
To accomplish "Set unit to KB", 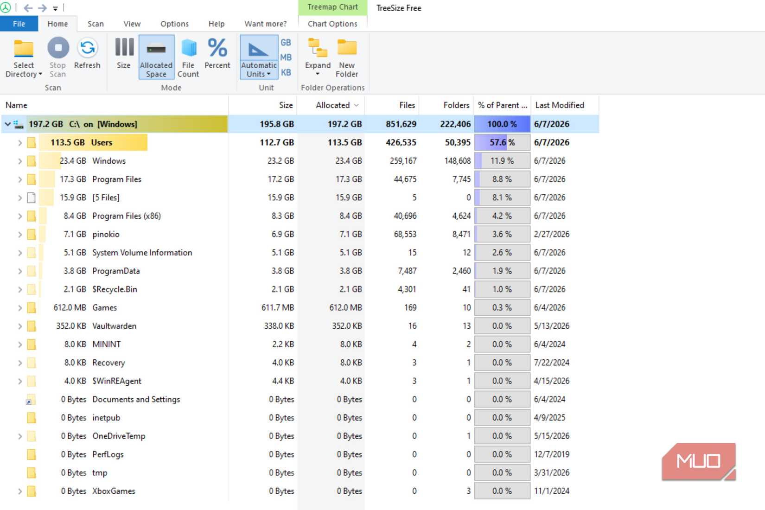I will click(x=286, y=72).
